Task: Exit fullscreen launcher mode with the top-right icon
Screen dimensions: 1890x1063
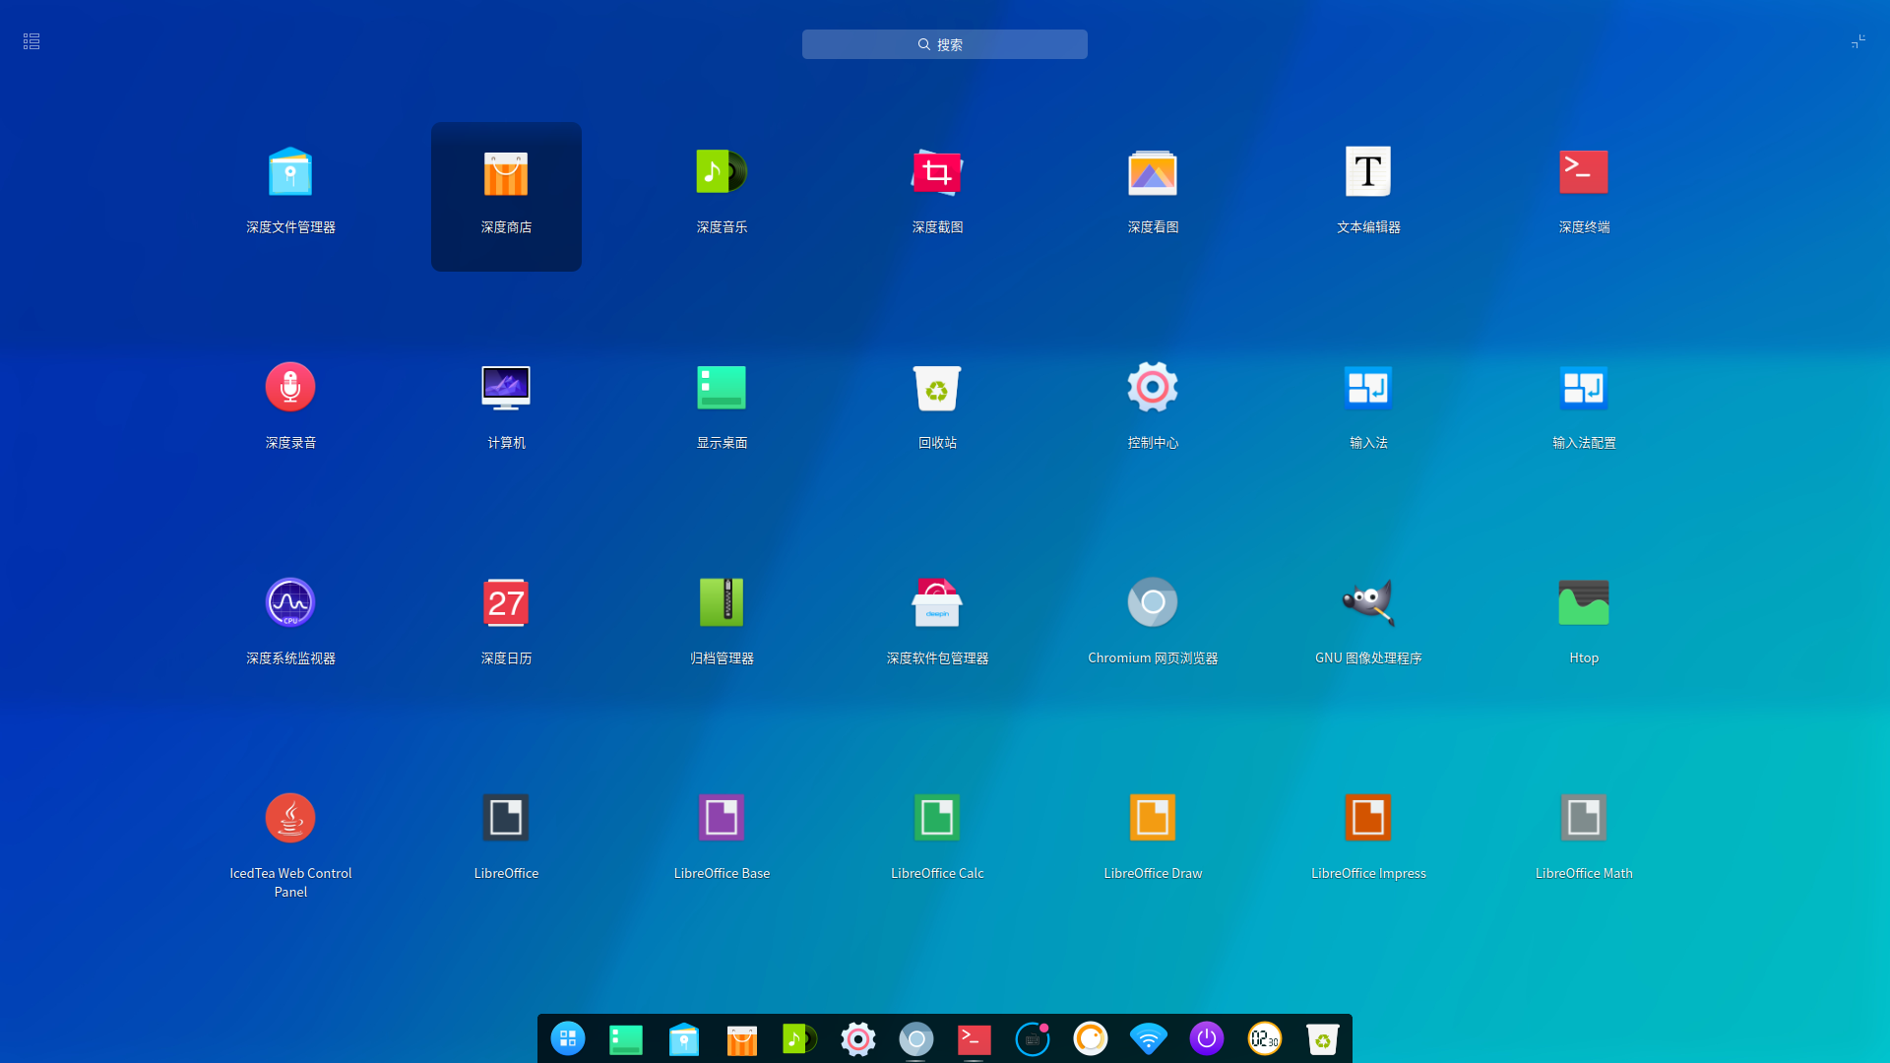Action: pos(1858,41)
